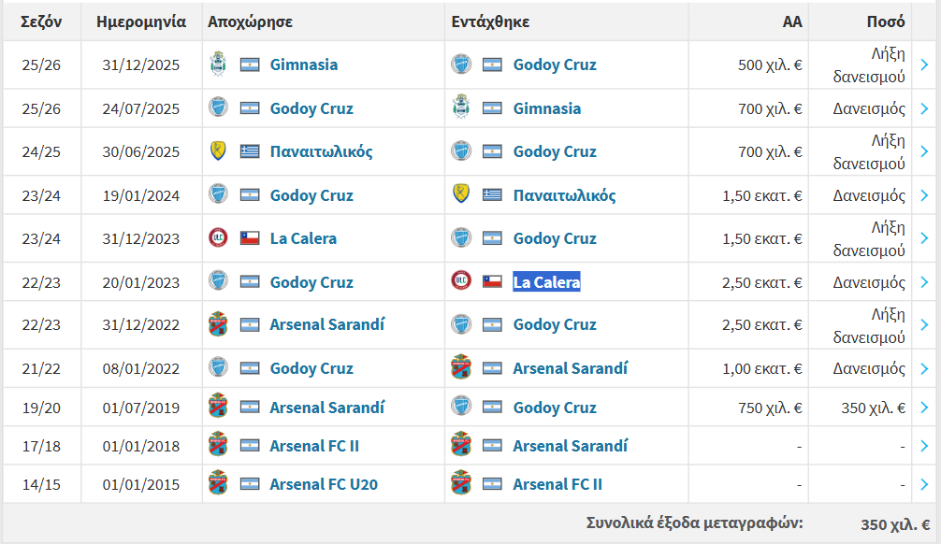Open Παναιτωλικός link in 30/06/2025 row
The width and height of the screenshot is (941, 544).
[321, 151]
